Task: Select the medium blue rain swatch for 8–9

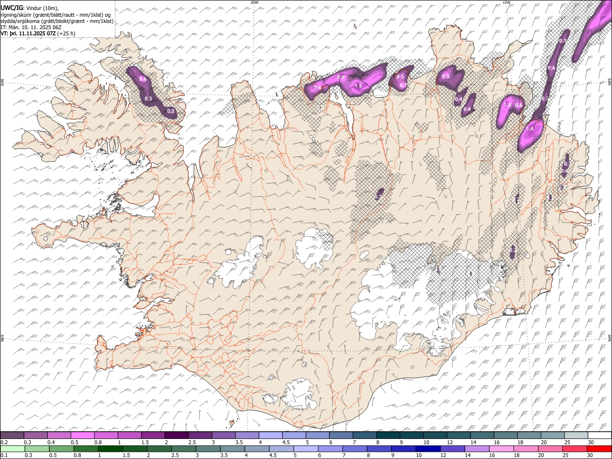Action: (x=380, y=448)
